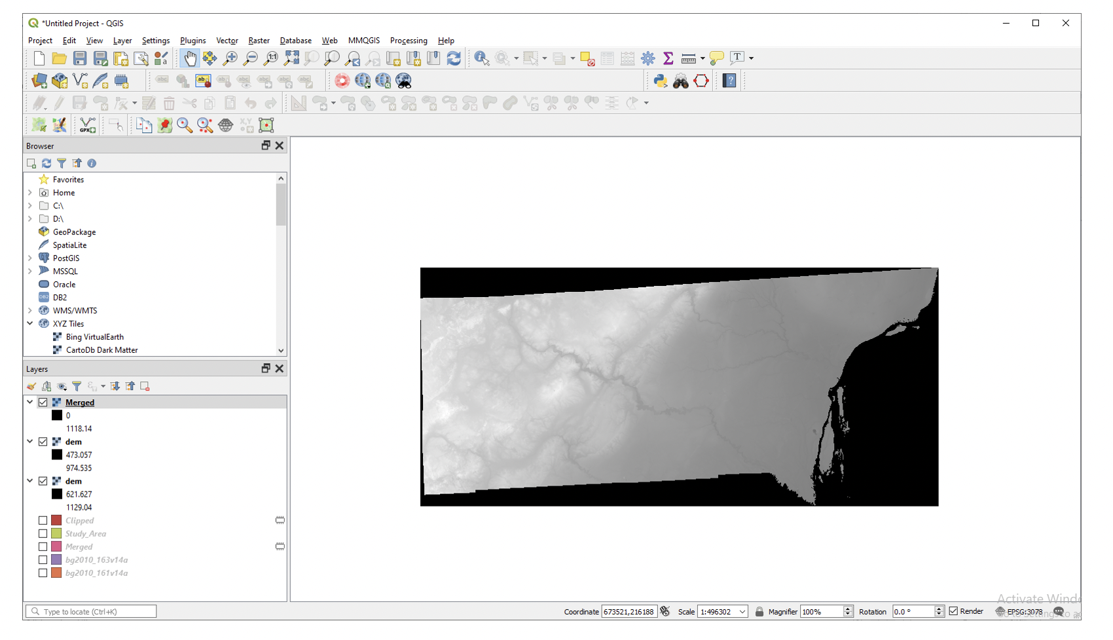This screenshot has height=640, width=1113.
Task: Save the project using the floppy disk icon
Action: point(80,58)
